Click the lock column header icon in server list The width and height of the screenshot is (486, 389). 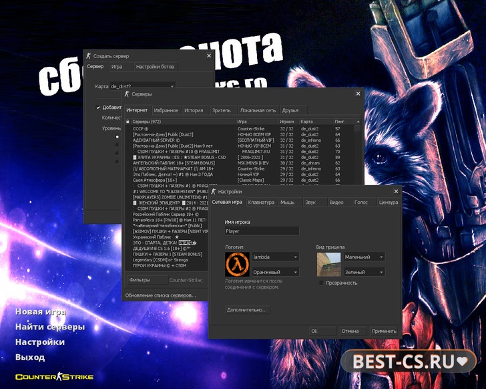[x=128, y=122]
